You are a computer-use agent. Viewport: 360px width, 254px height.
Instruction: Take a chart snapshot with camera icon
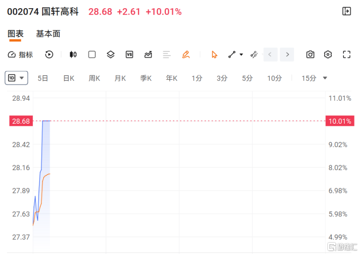(x=310, y=55)
